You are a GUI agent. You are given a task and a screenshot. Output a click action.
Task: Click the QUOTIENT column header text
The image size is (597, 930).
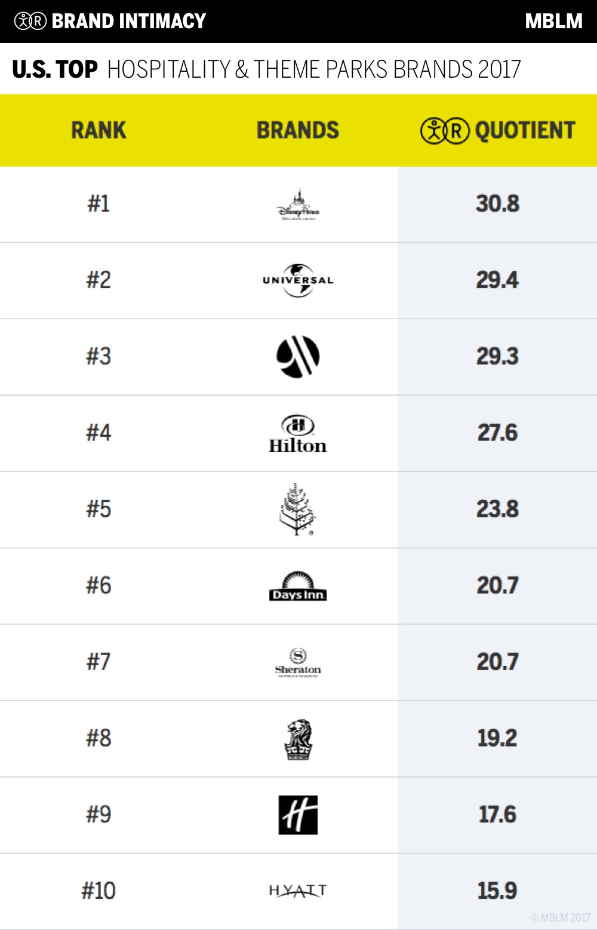tap(525, 131)
